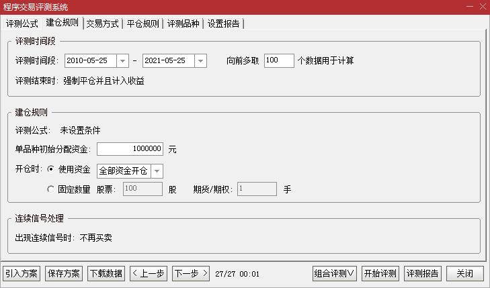
Task: Click the 保存方案 button
Action: (x=64, y=274)
